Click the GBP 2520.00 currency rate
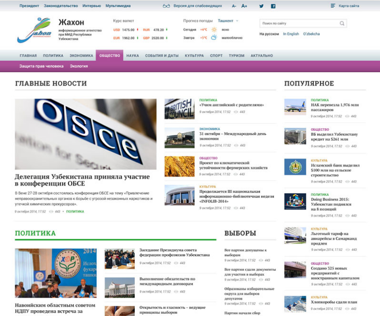The width and height of the screenshot is (380, 316). pyautogui.click(x=155, y=38)
